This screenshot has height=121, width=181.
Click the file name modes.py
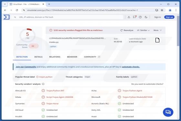click(x=54, y=42)
